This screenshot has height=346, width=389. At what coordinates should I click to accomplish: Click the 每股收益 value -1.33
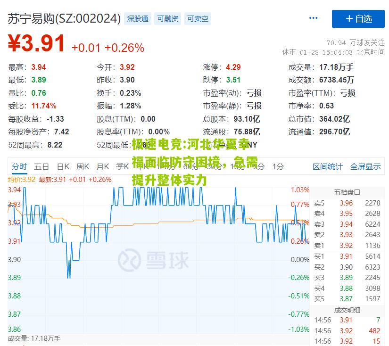55,119
